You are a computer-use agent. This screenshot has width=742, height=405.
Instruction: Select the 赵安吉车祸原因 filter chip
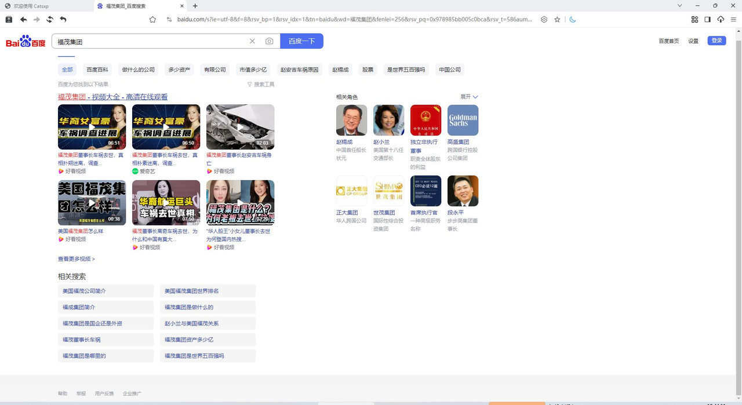point(299,70)
